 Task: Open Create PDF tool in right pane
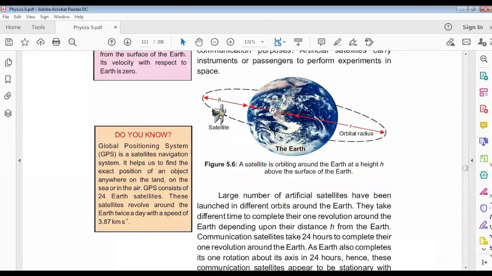pyautogui.click(x=484, y=109)
